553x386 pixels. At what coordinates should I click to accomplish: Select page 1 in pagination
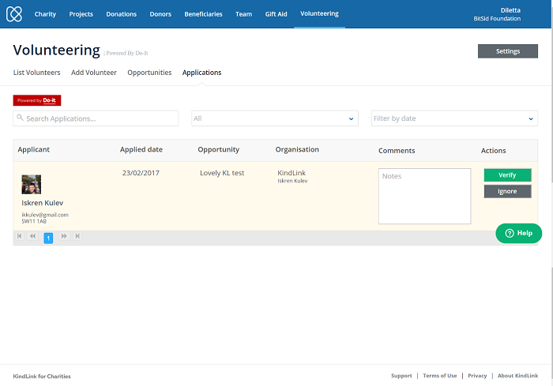pyautogui.click(x=48, y=238)
